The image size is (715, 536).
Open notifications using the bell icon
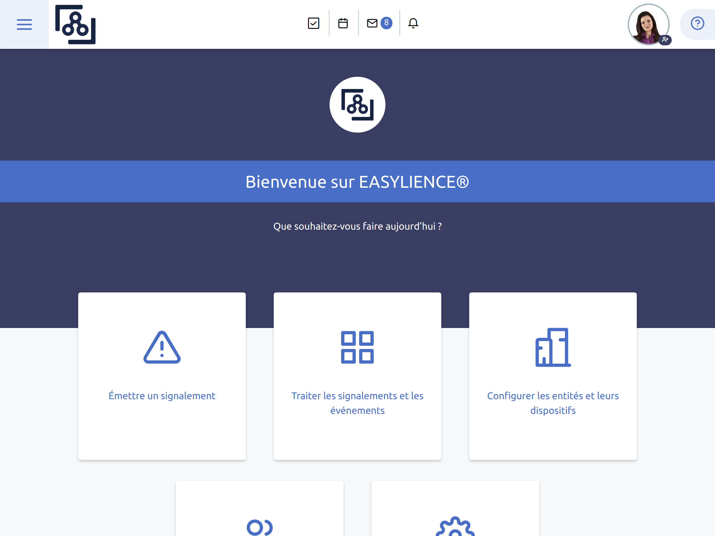(413, 23)
